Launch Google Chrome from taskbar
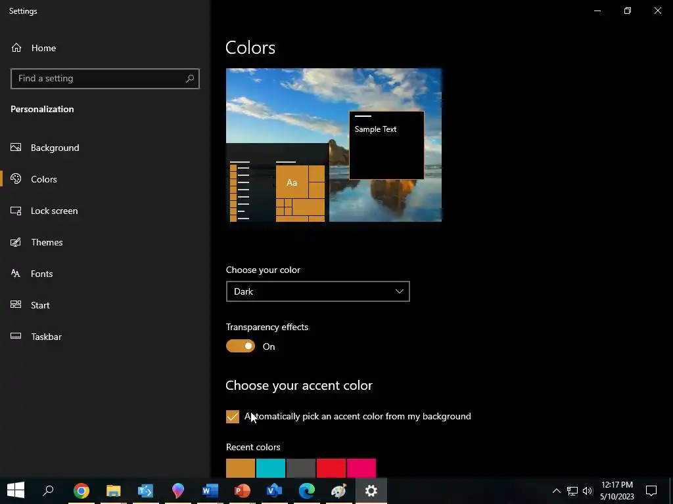Screen dimensions: 673x504 81,490
